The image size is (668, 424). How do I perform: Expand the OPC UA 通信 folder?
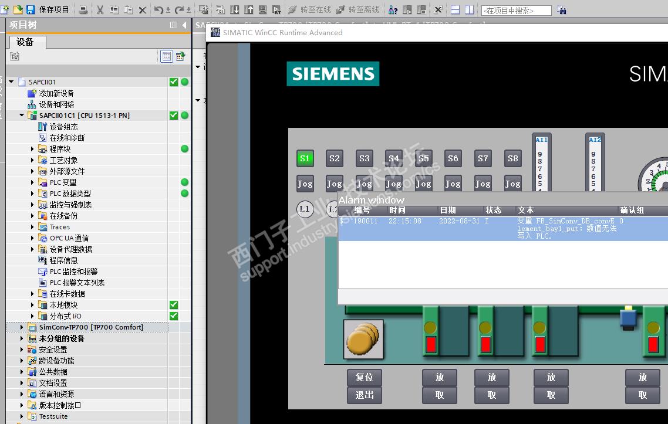(32, 238)
